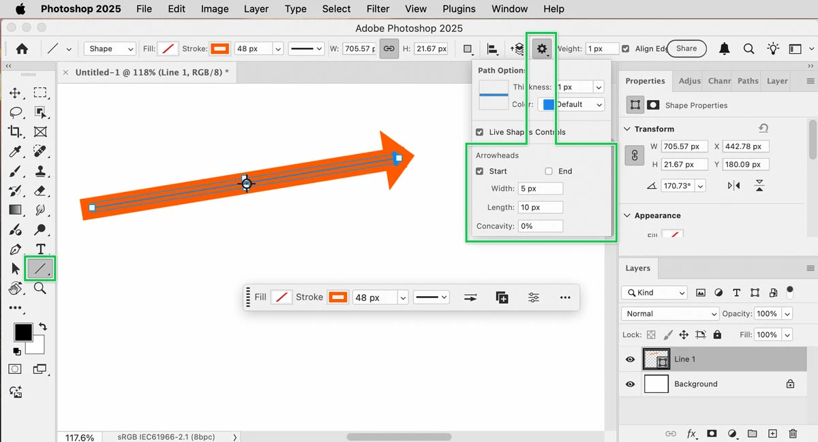The image size is (818, 442).
Task: Click the path alignment icon
Action: click(x=492, y=48)
